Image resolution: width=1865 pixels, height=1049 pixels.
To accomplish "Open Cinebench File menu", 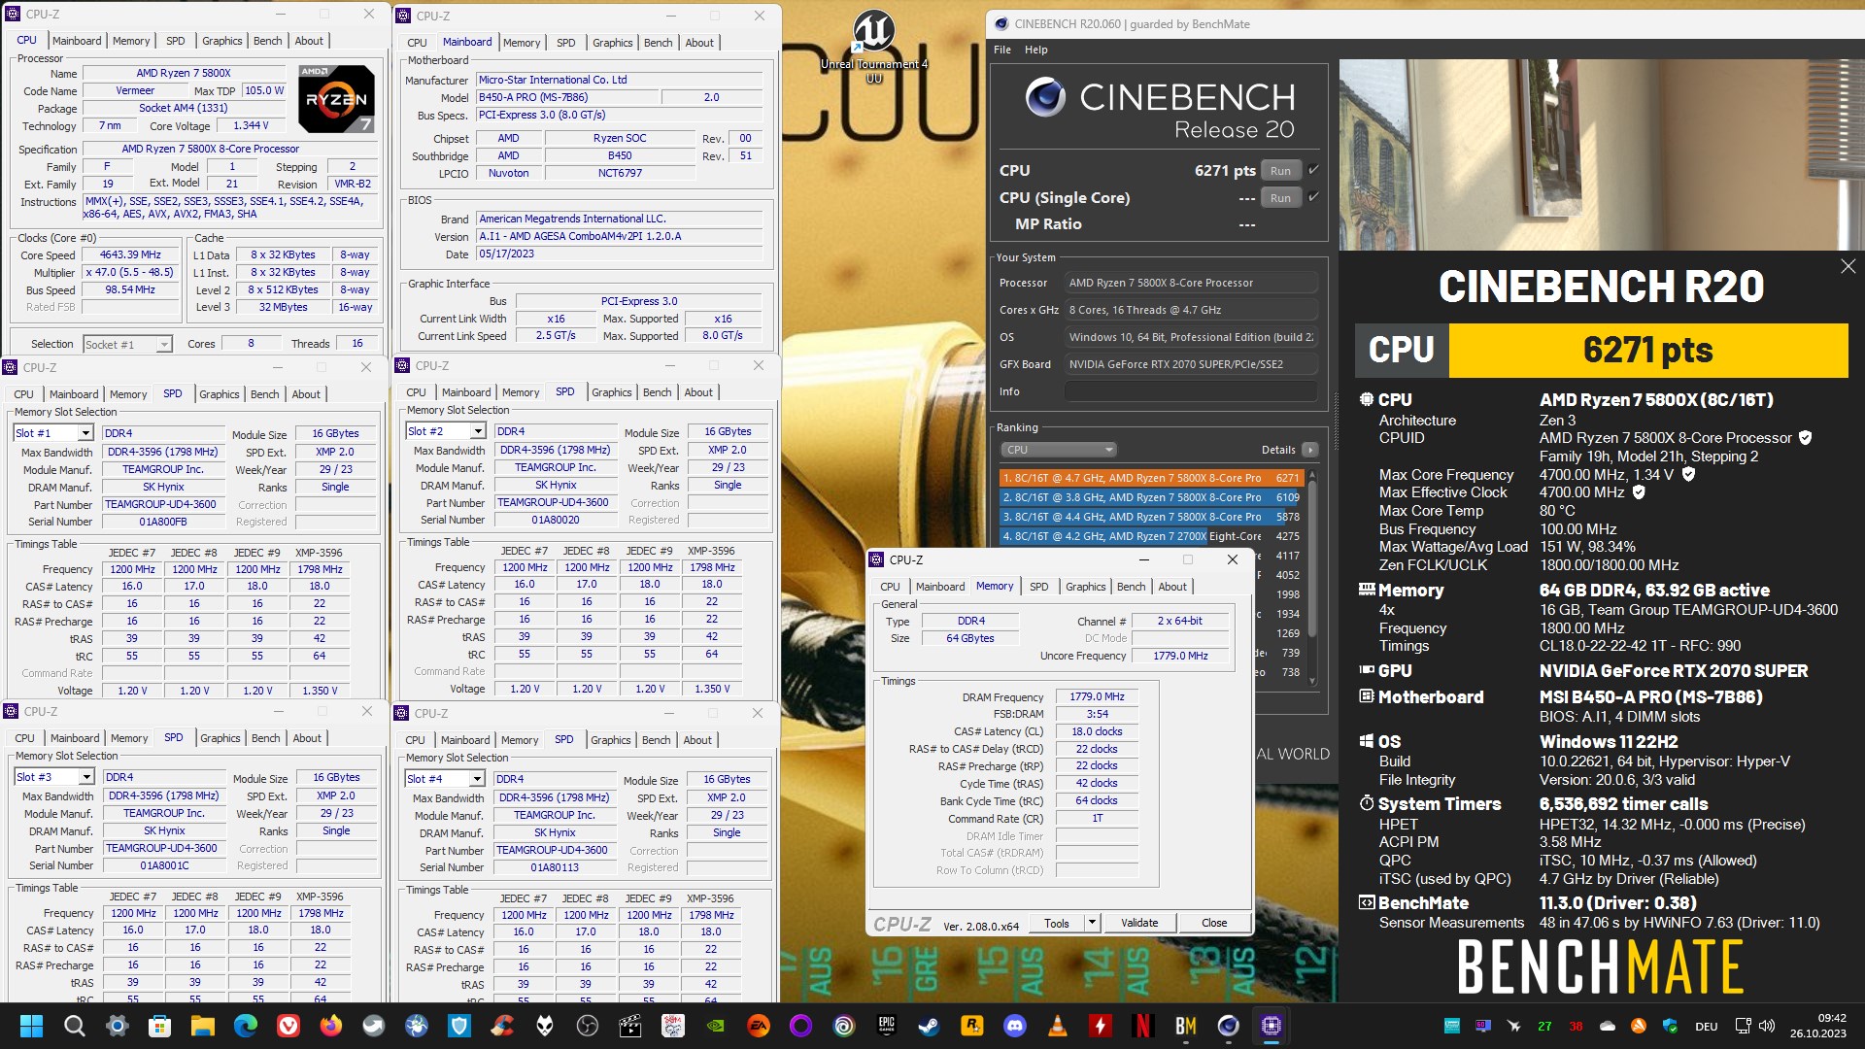I will point(1002,50).
